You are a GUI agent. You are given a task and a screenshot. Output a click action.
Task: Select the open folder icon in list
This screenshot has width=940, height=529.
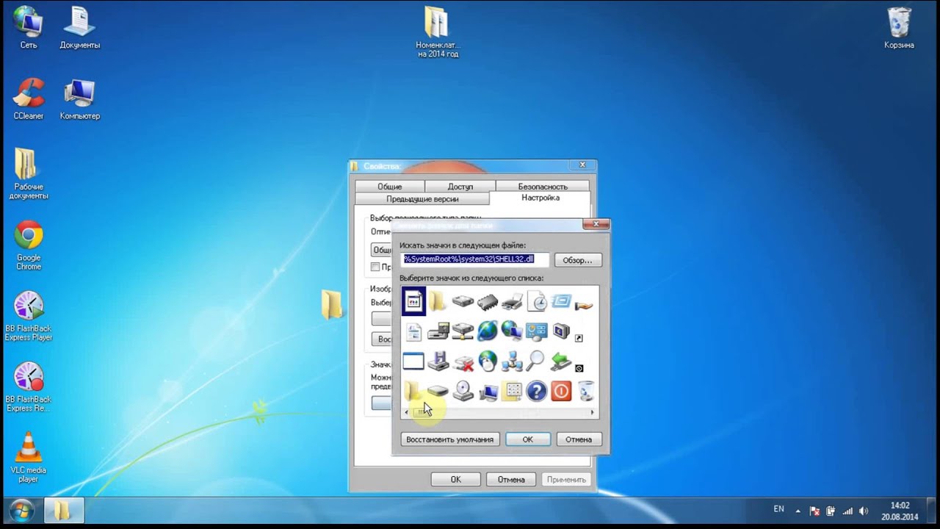412,391
